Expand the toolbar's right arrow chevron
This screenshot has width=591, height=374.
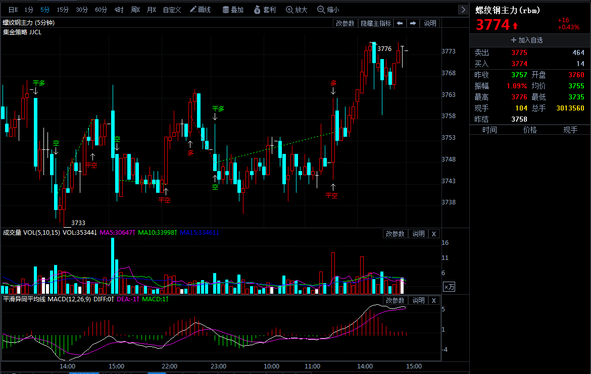click(463, 10)
